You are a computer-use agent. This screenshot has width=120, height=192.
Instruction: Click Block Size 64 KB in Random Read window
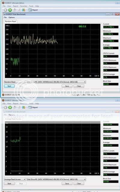[111, 84]
